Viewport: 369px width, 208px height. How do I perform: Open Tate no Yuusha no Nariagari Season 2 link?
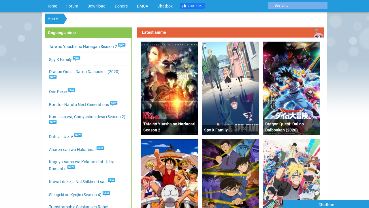pos(83,47)
